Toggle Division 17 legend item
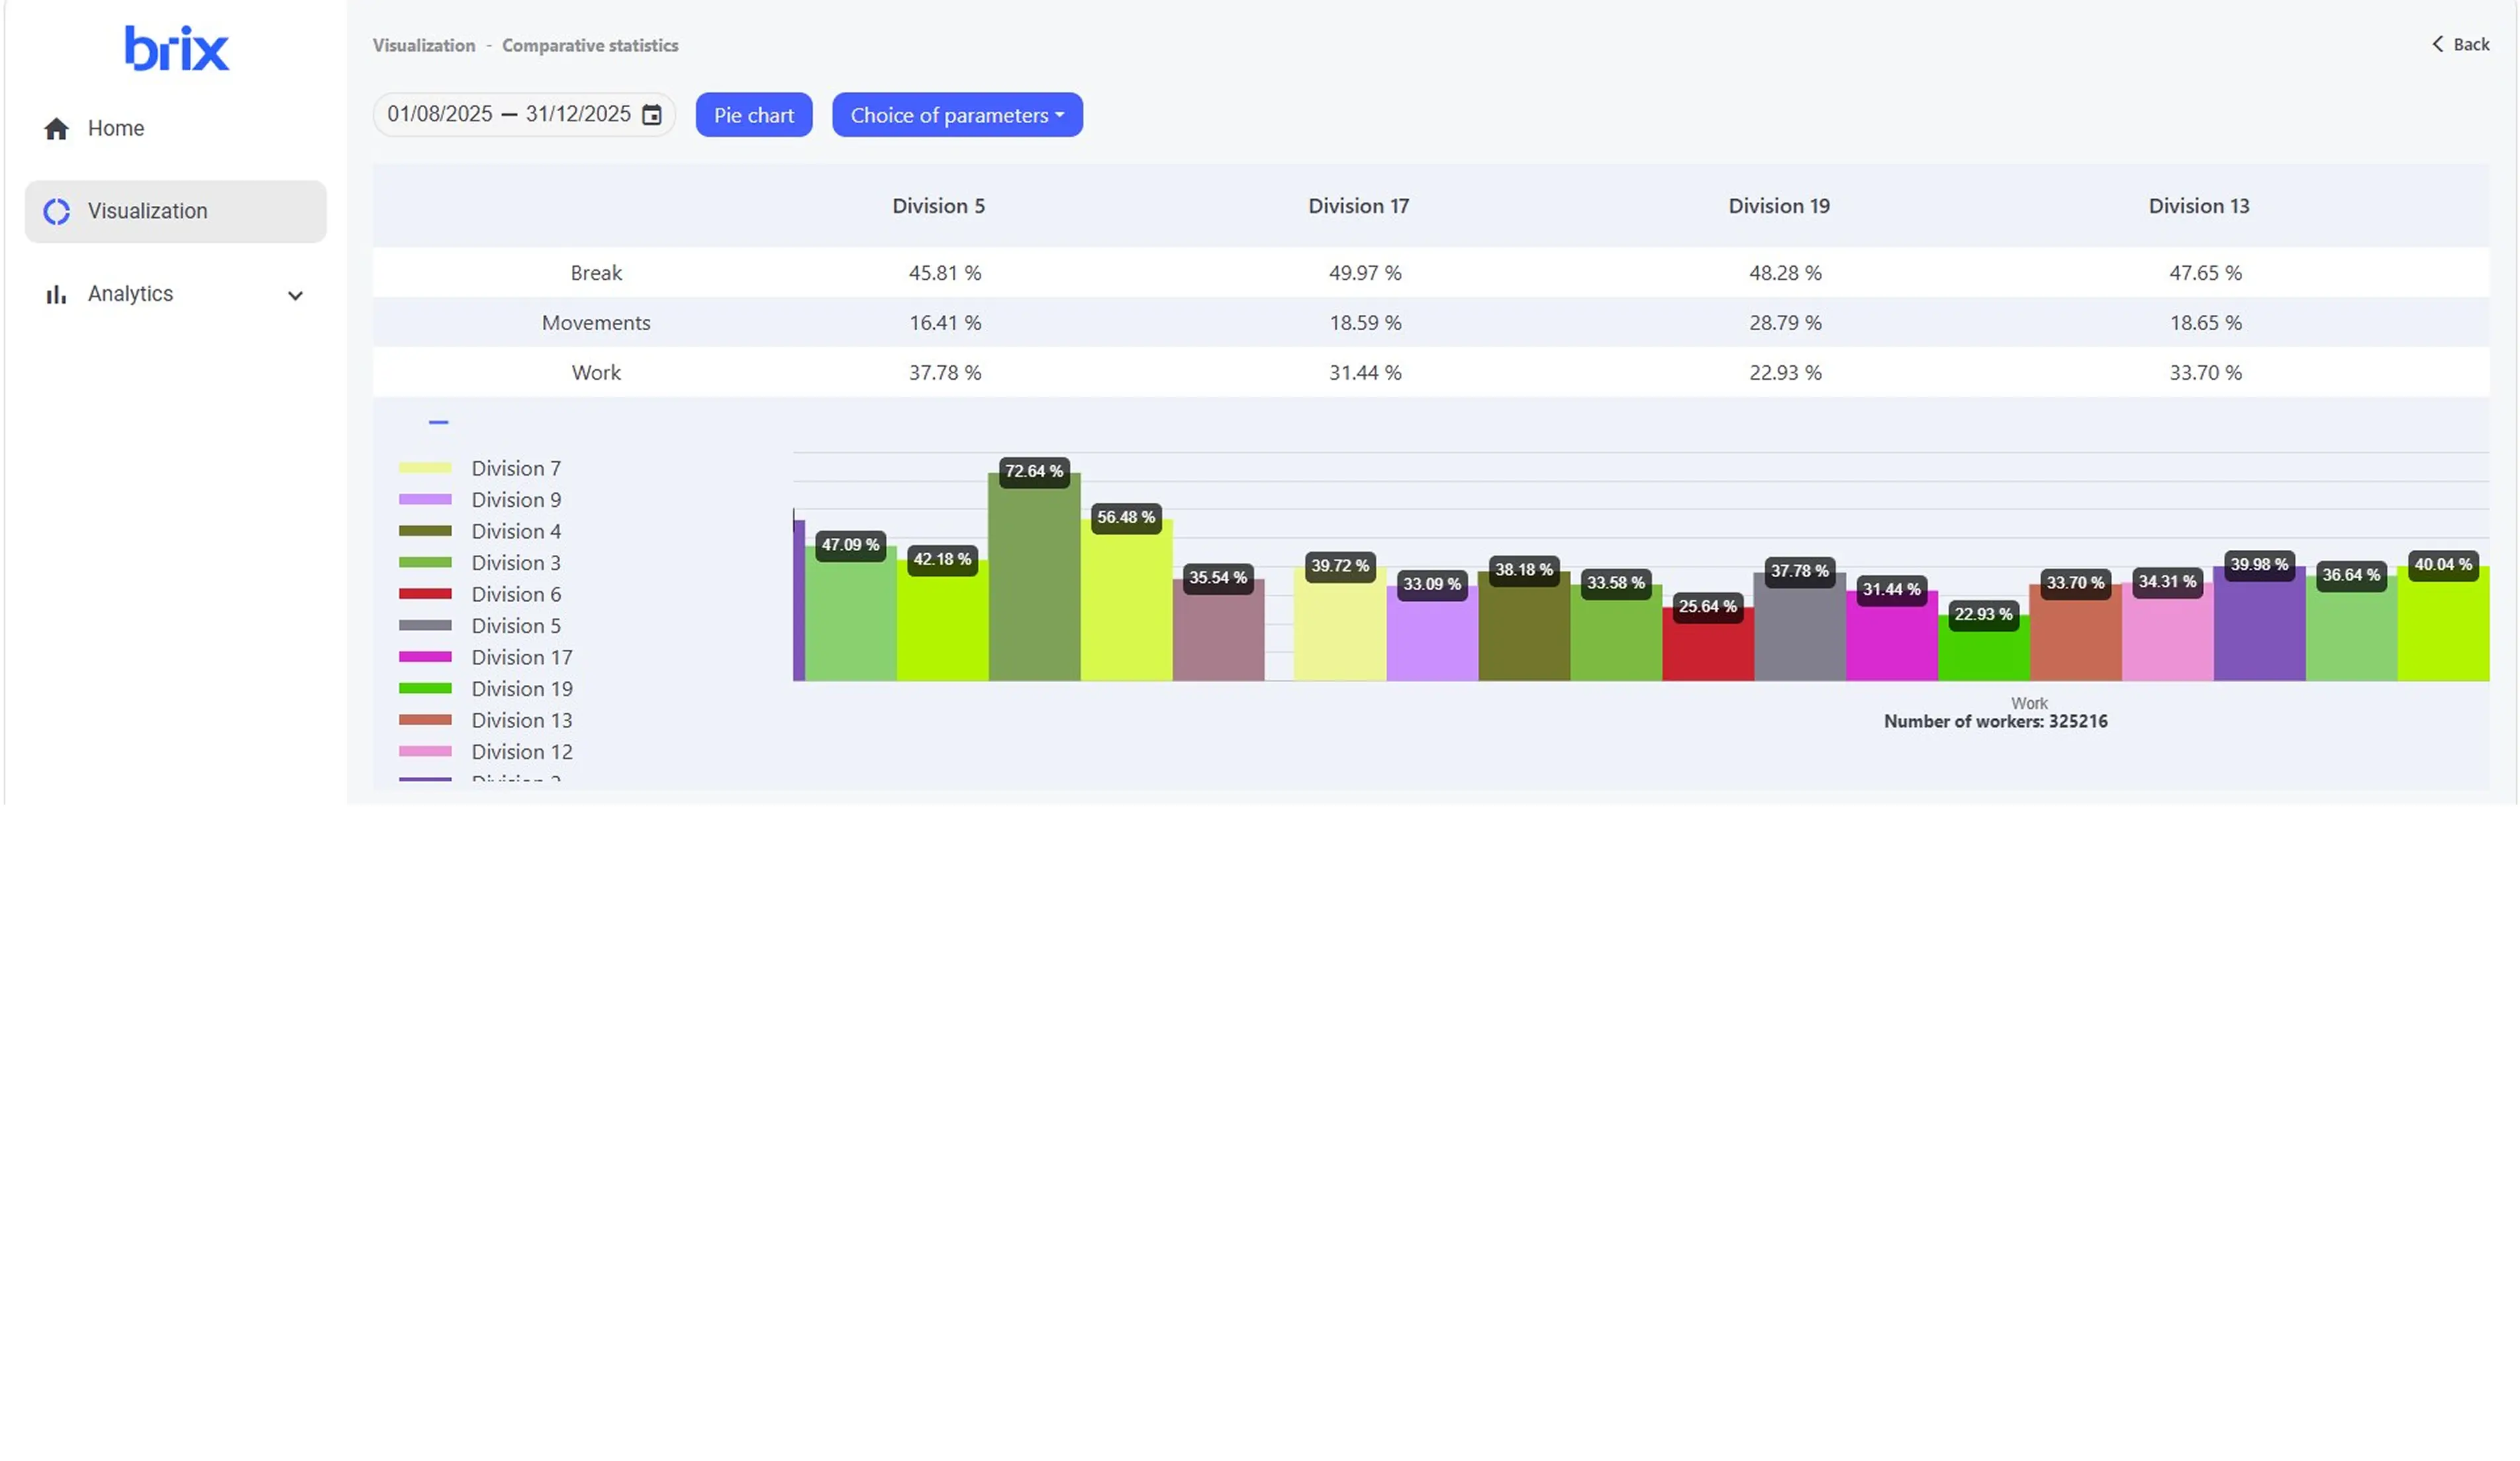The image size is (2520, 1461). 486,656
